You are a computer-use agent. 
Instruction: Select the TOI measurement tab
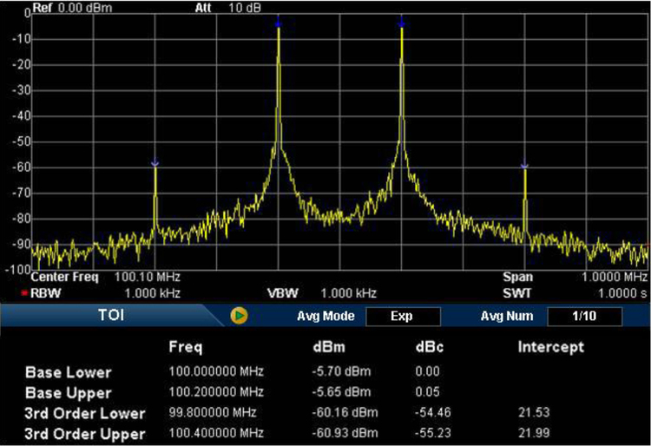pos(111,316)
